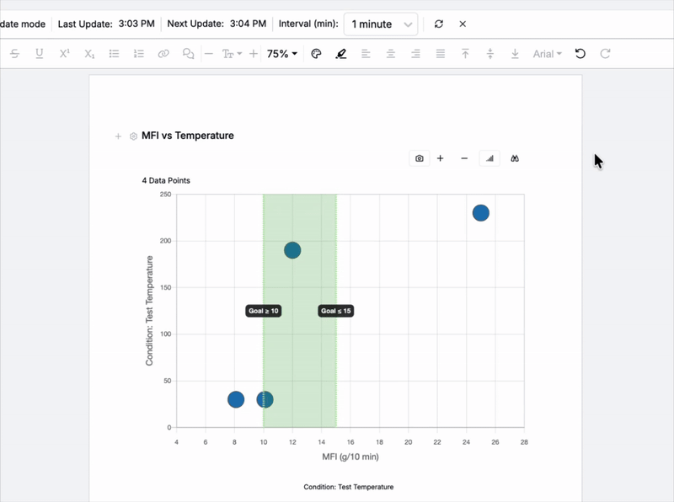
Task: Open the Interval 1 minute dropdown
Action: pos(381,24)
